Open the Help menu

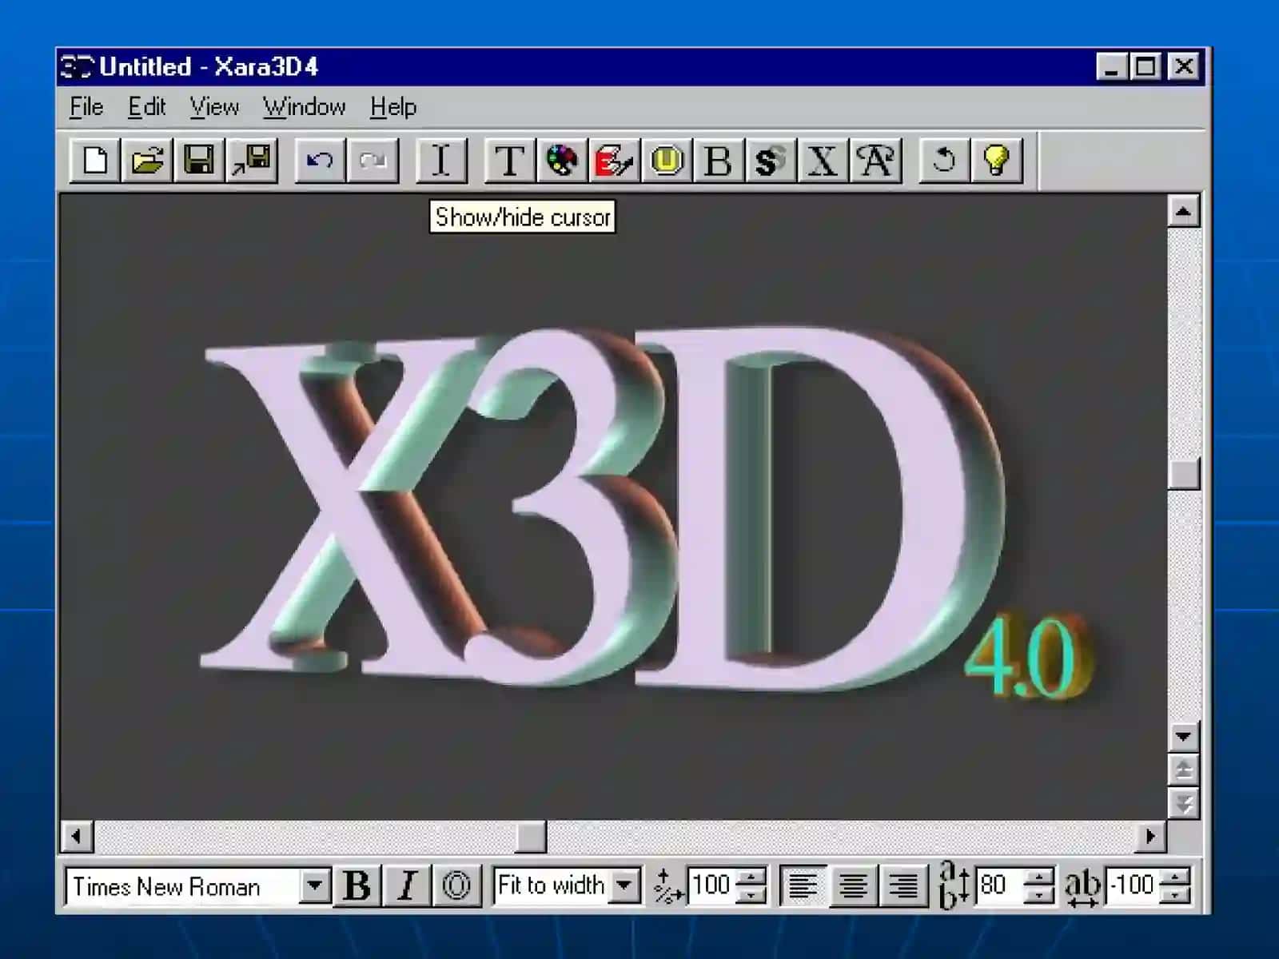(x=393, y=107)
